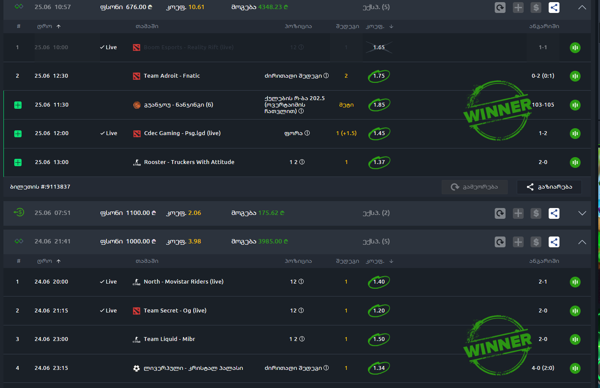Click the 1.85 odds in the basketball row
The height and width of the screenshot is (388, 600).
379,105
